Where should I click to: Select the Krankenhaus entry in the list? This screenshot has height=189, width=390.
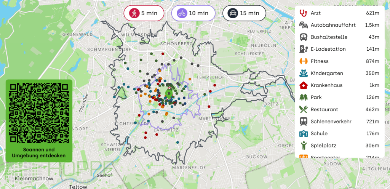click(339, 85)
